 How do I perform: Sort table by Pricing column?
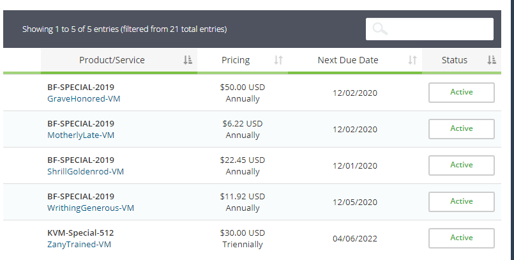[236, 60]
